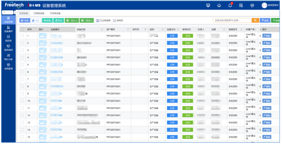Open the theme shirt icon in header
The width and height of the screenshot is (283, 145).
[252, 5]
